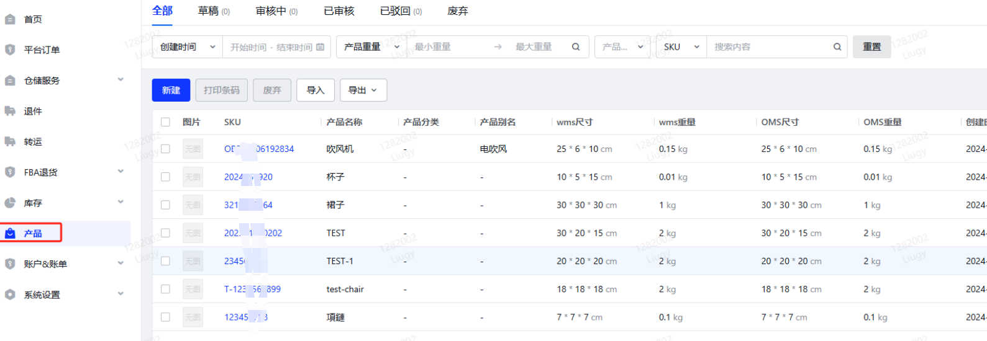
Task: Click the pie chart icon beside 库存
Action: (x=10, y=203)
